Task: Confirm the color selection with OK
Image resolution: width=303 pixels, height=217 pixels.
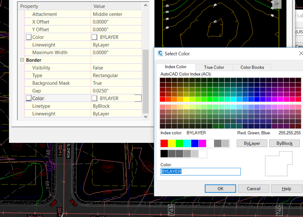Action: (220, 188)
